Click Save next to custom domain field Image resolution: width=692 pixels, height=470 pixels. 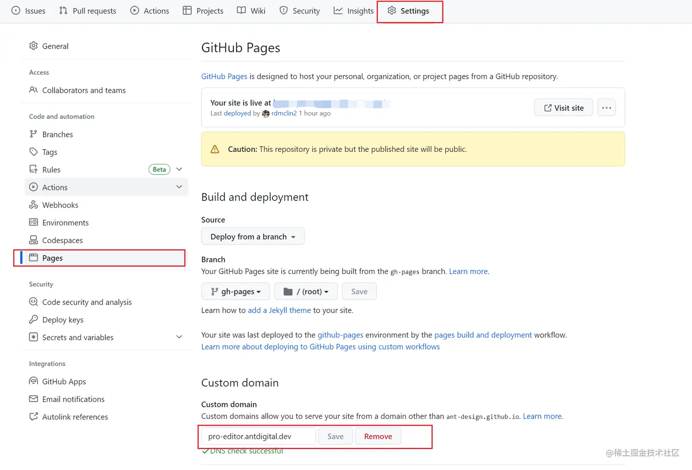coord(335,436)
